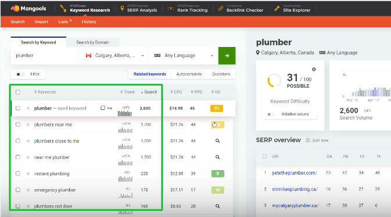Toggle the Filter switch

(x=20, y=74)
